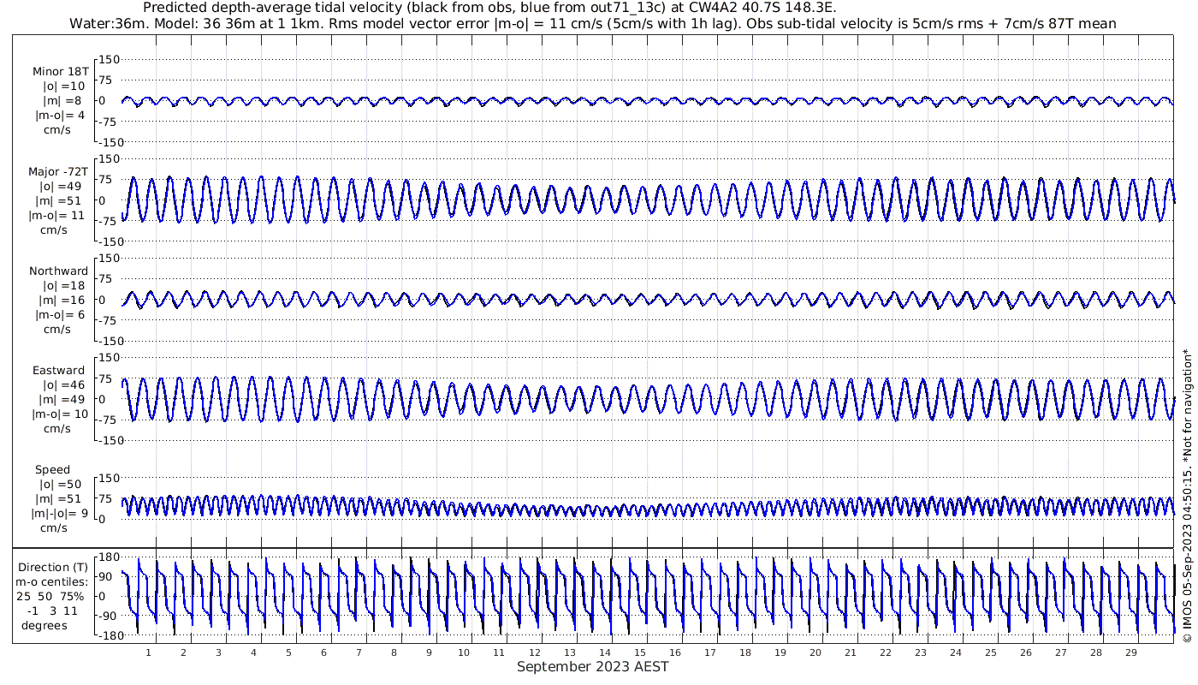Click '|m| =51' in the Major -72T panel
Screen dimensions: 1198x685
[61, 201]
